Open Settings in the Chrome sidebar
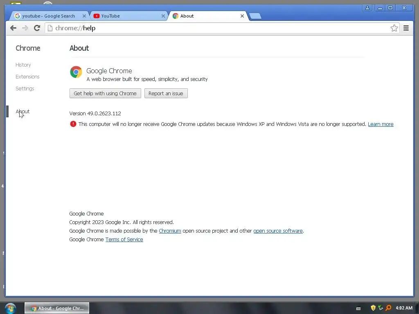Screen dimensions: 419x314 (25, 88)
